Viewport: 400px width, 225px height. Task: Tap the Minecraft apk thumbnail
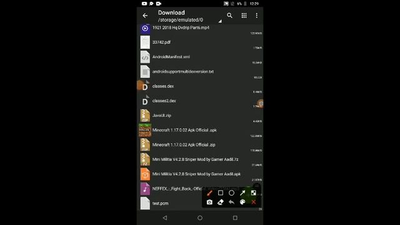pyautogui.click(x=145, y=131)
